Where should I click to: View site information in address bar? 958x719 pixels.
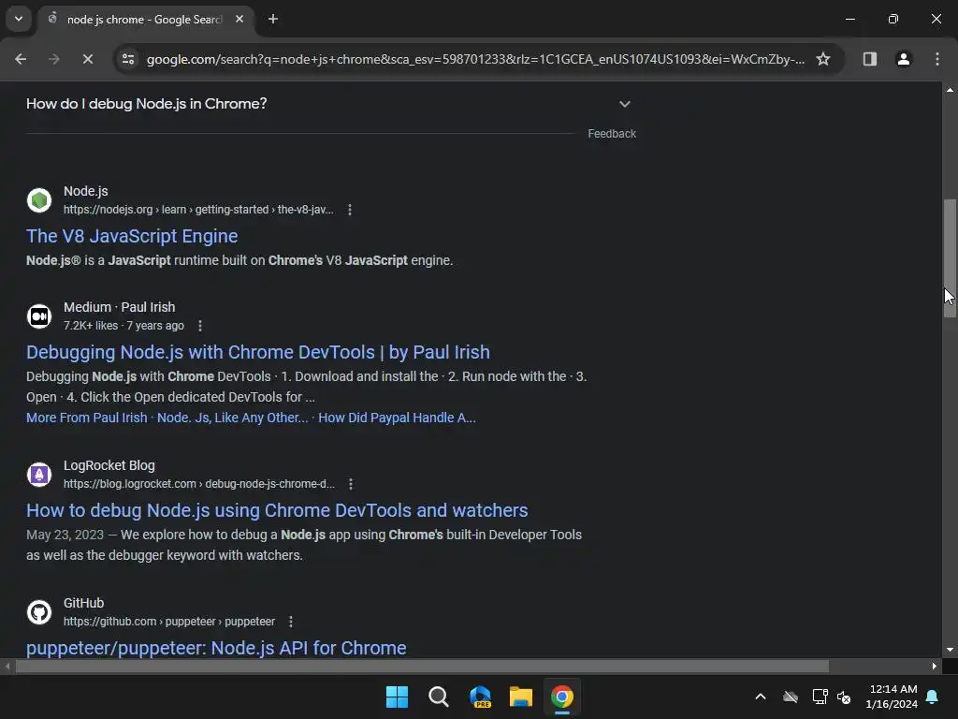[128, 59]
